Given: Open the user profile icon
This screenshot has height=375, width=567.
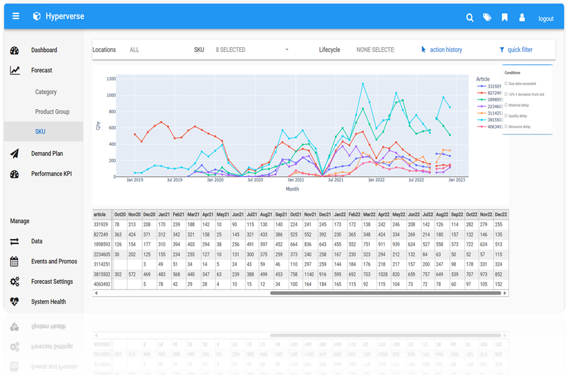Looking at the screenshot, I should 522,17.
